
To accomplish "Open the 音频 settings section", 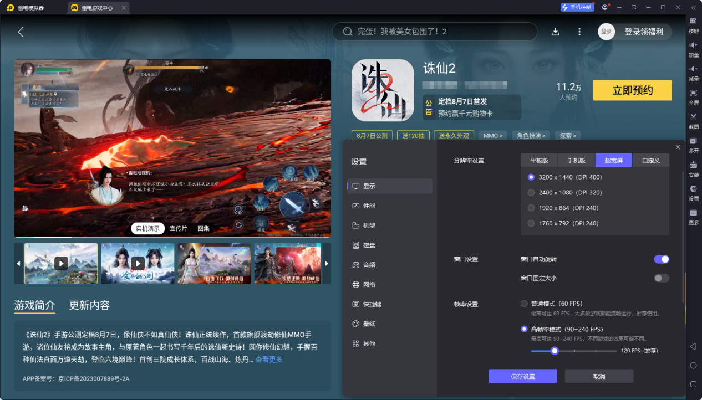I will (x=390, y=265).
